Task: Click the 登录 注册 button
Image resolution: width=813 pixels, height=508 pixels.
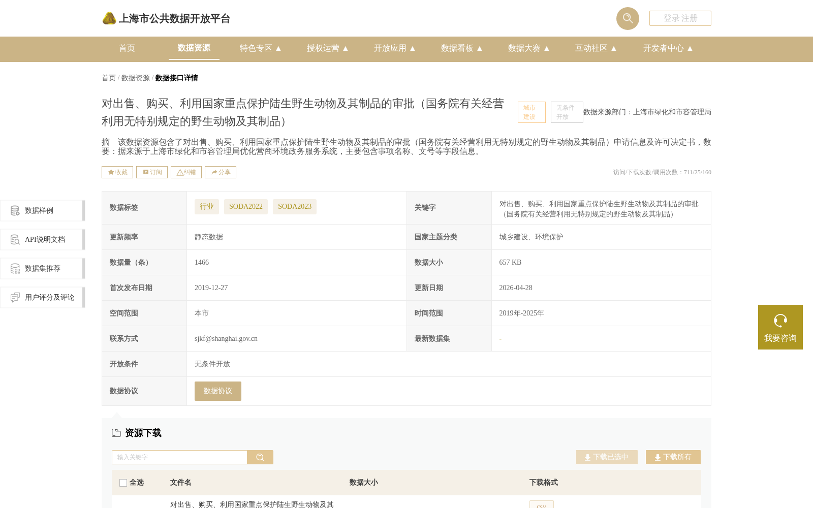Action: pos(680,18)
